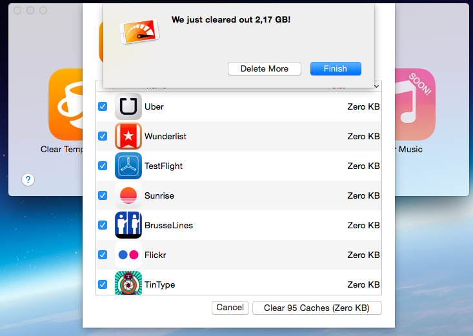Click the BrusseLines app icon
The height and width of the screenshot is (336, 473).
128,225
